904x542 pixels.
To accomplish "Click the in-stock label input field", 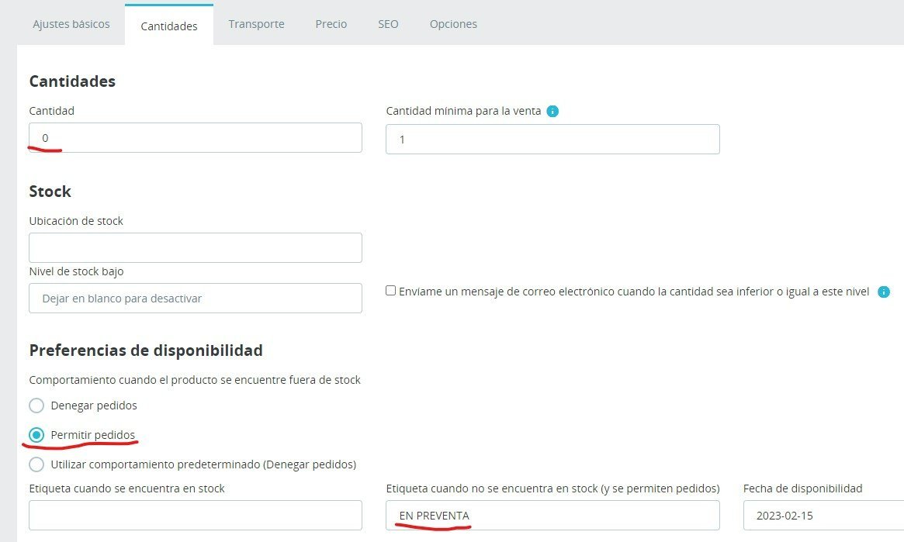I will [196, 516].
